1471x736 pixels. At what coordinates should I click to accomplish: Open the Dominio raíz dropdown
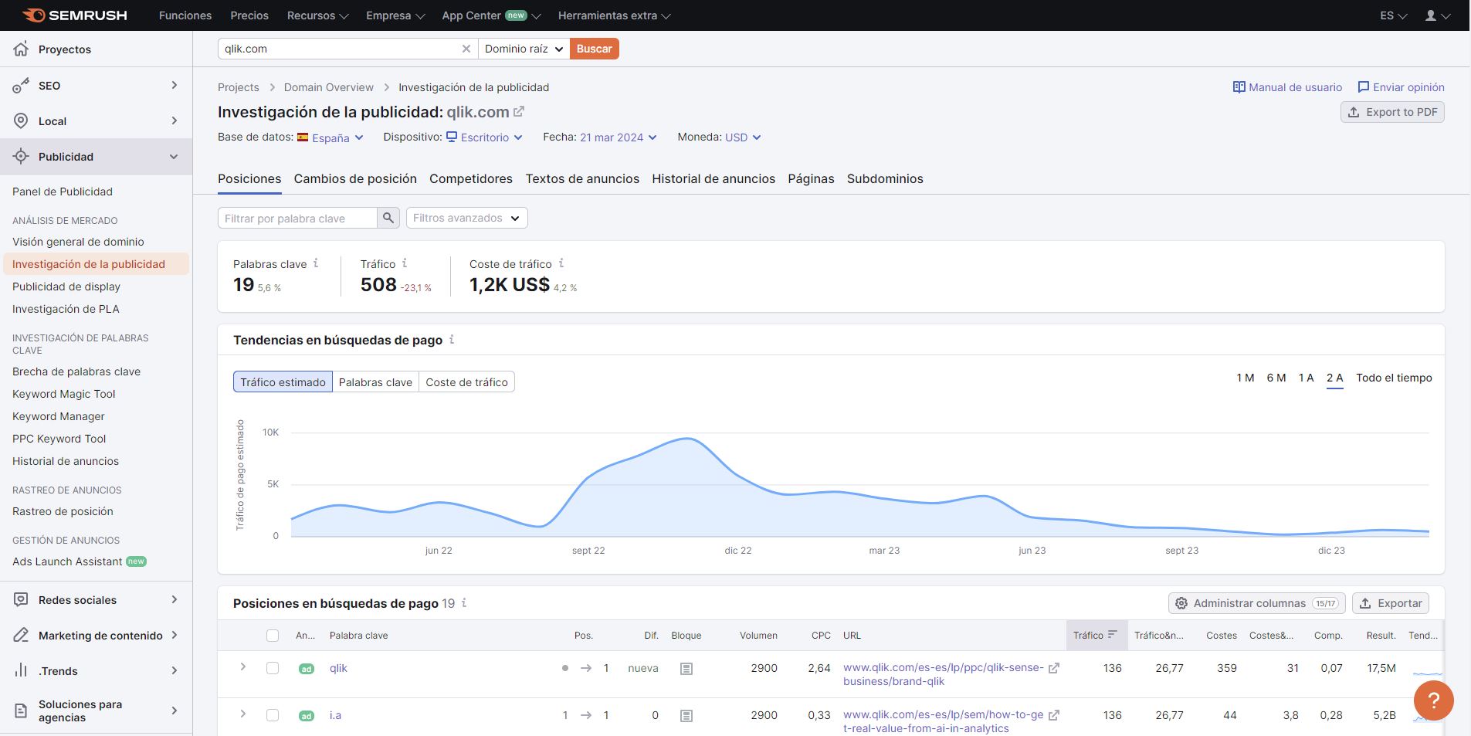tap(524, 49)
